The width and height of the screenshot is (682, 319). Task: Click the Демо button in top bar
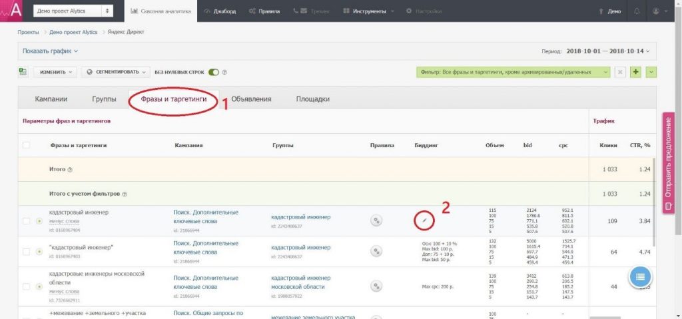[x=610, y=11]
